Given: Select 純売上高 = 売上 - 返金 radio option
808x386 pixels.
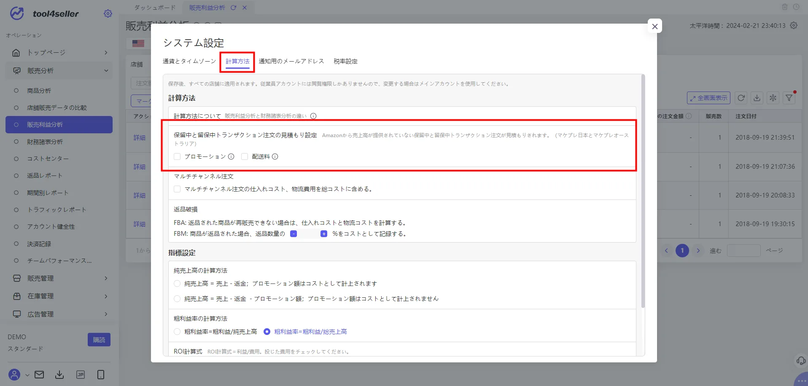Looking at the screenshot, I should coord(177,283).
